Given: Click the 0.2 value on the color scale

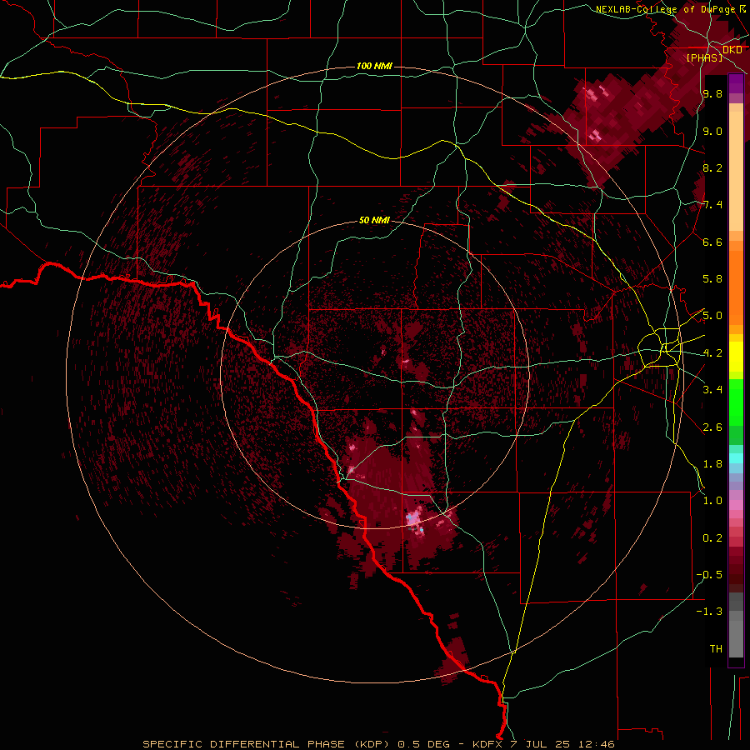Looking at the screenshot, I should [x=712, y=538].
